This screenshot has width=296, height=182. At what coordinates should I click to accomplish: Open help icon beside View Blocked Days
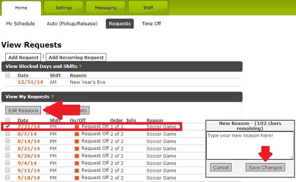click(80, 67)
